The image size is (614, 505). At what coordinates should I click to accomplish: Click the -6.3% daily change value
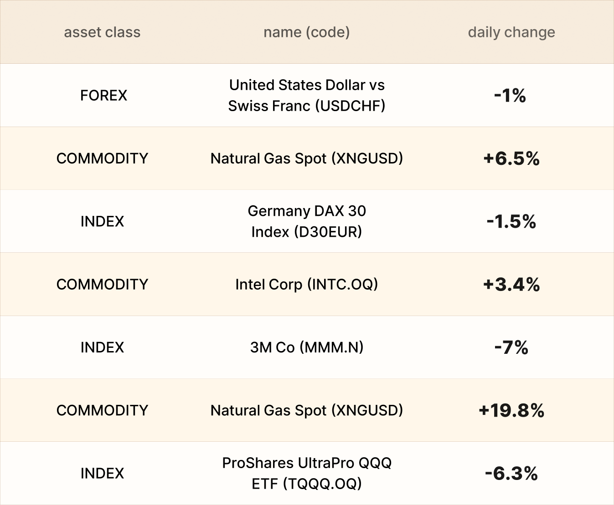511,474
